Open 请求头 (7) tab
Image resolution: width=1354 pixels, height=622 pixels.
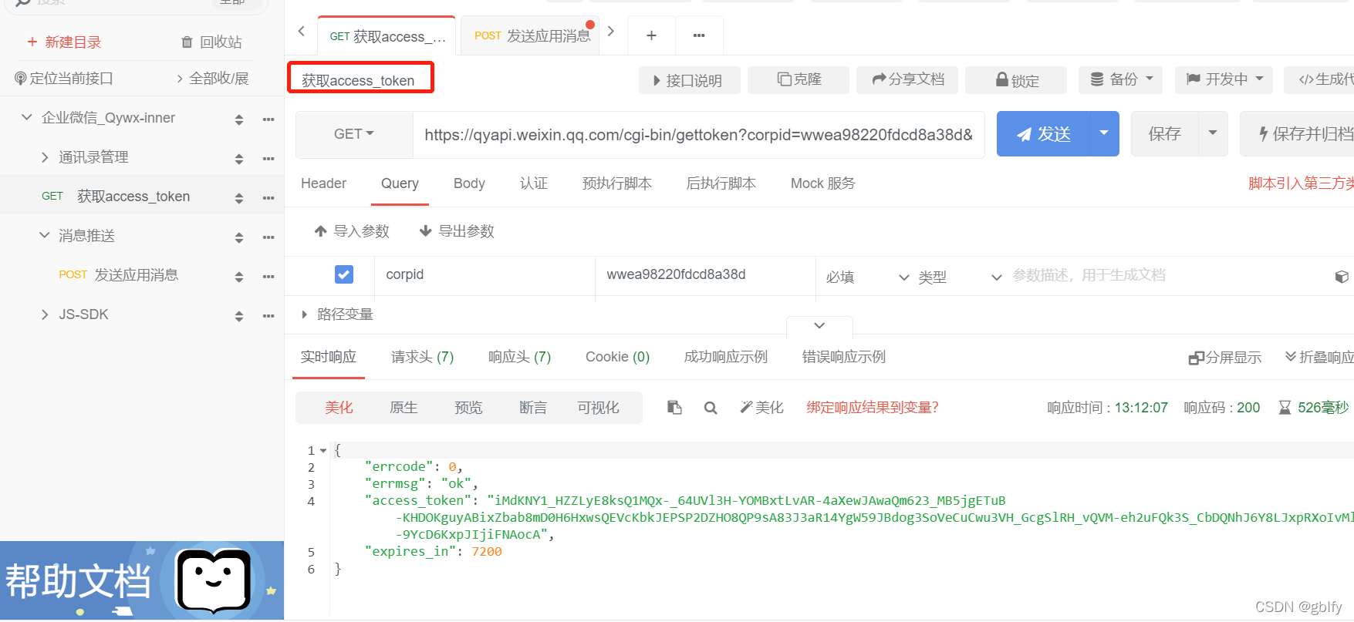click(x=423, y=357)
